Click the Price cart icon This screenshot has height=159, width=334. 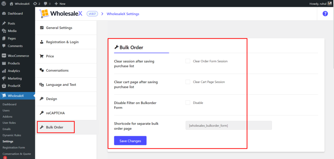tap(42, 56)
